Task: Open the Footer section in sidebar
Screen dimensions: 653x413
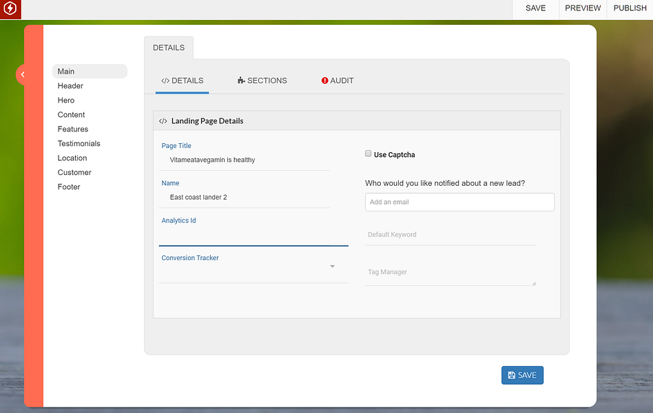Action: (x=69, y=187)
